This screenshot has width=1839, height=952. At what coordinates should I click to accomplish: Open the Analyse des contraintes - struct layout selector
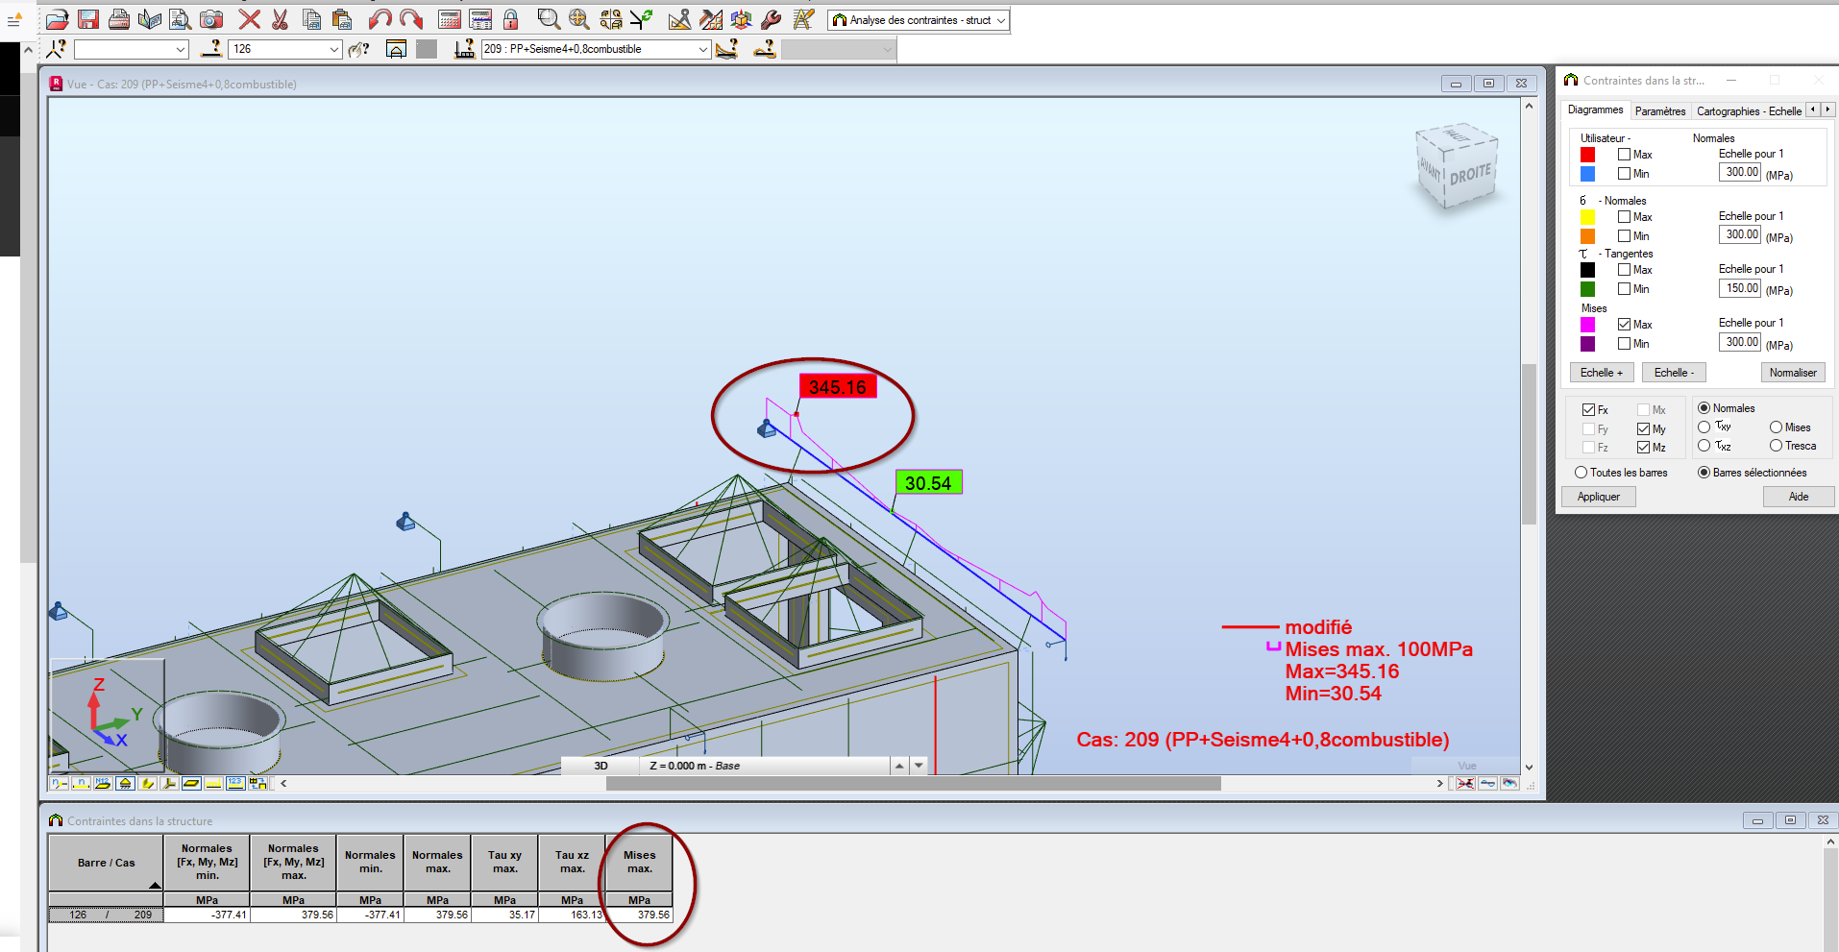pos(1002,20)
